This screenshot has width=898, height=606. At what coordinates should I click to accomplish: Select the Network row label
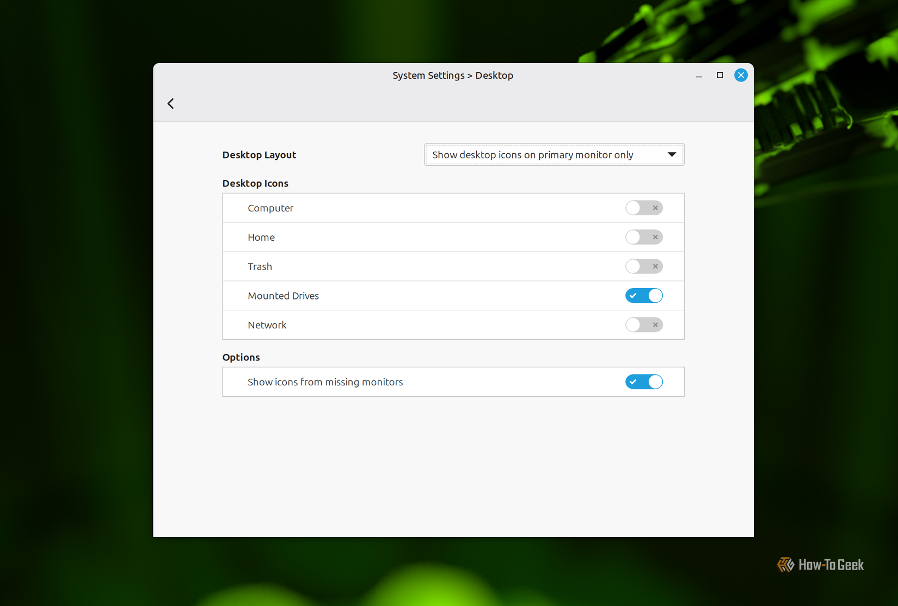[267, 326]
